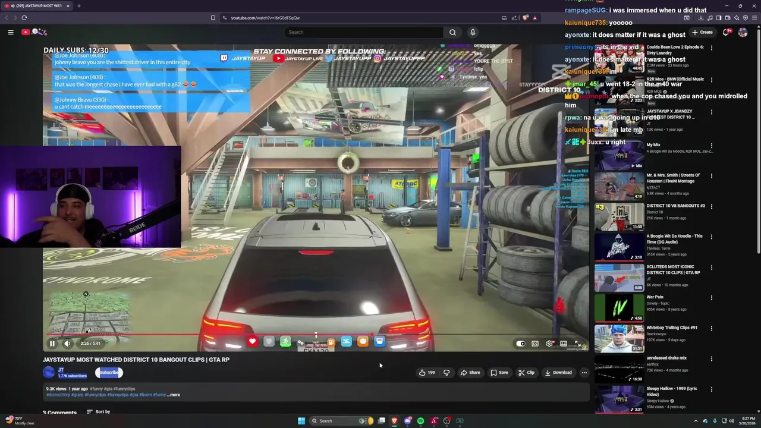Toggle closed captions in the player
This screenshot has height=428, width=761.
(x=535, y=343)
